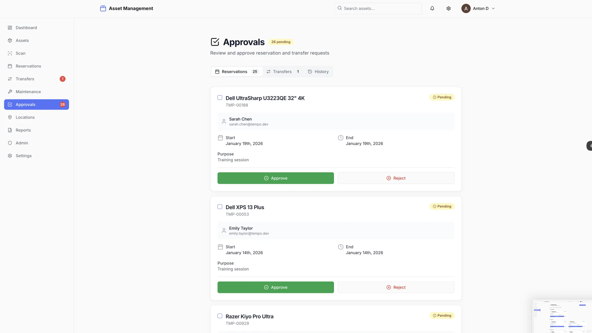Click the Search assets input field
592x333 pixels.
pos(378,9)
